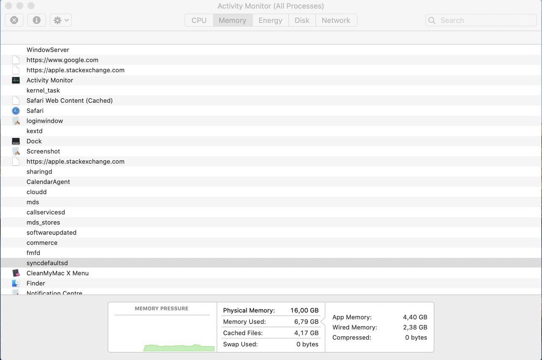Screen dimensions: 542x360
Task: Select the softwareupdated process
Action: pos(51,233)
